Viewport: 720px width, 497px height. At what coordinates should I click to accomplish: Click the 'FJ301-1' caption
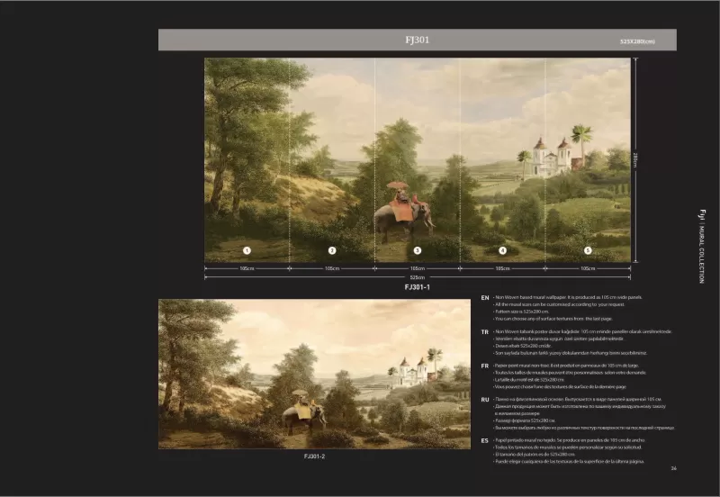tap(418, 287)
